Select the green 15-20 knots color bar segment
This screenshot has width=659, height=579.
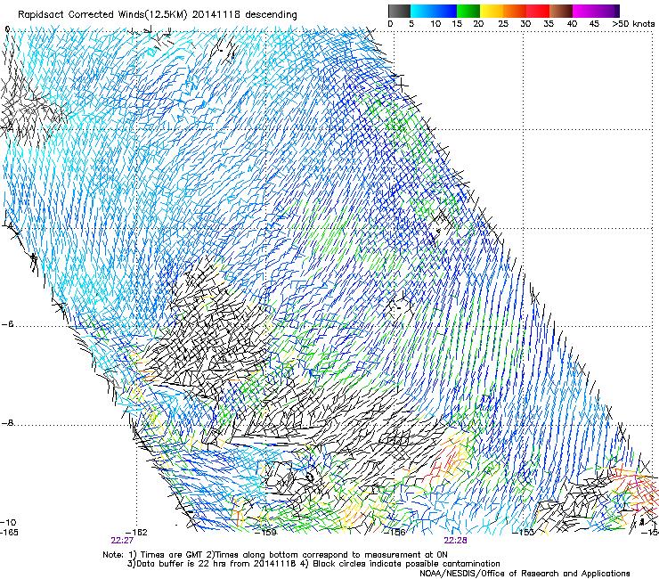[x=468, y=12]
